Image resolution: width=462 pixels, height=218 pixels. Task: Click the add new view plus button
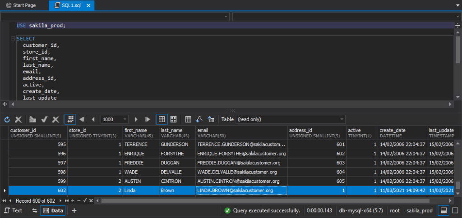tap(74, 210)
